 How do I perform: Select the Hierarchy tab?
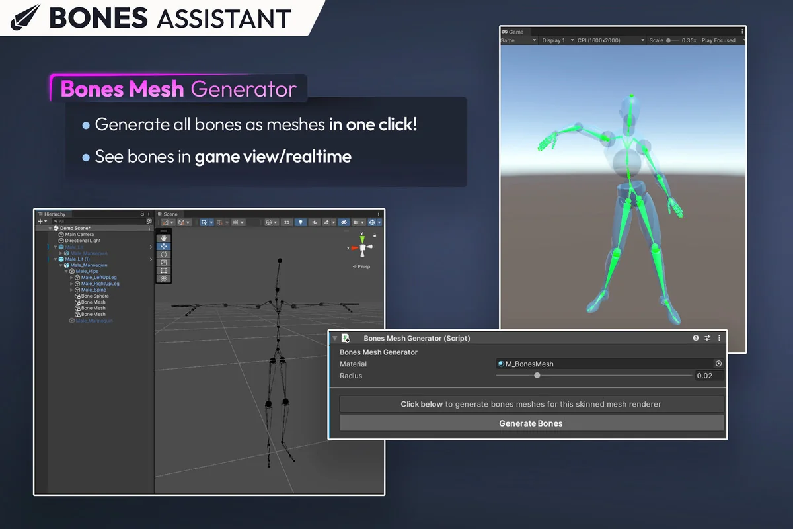(55, 214)
